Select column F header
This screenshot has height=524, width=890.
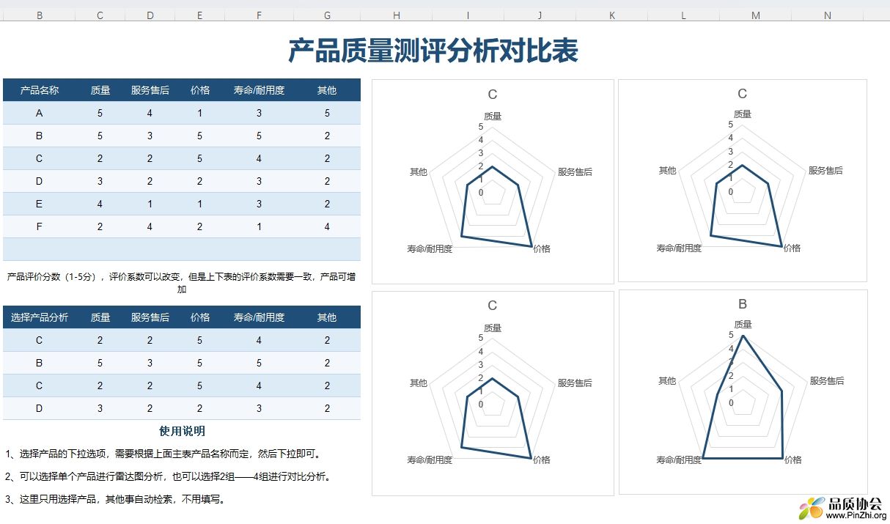[x=259, y=15]
